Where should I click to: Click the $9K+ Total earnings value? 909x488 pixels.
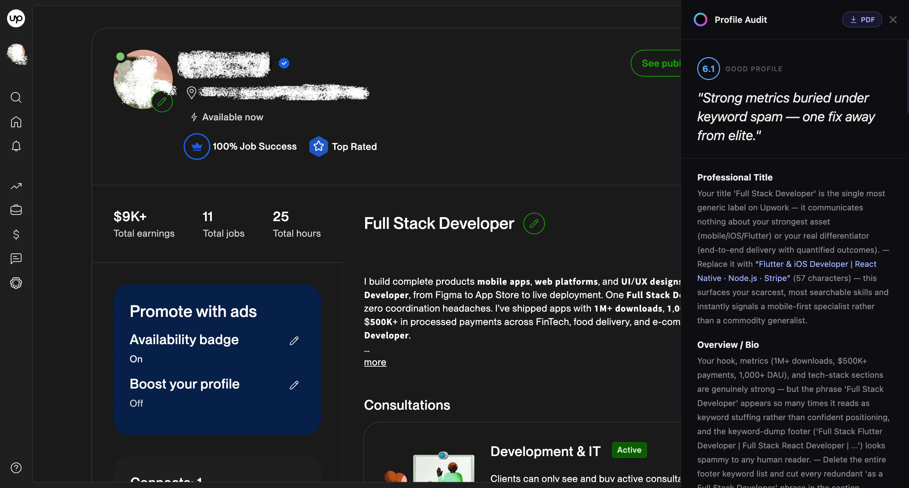pyautogui.click(x=130, y=216)
